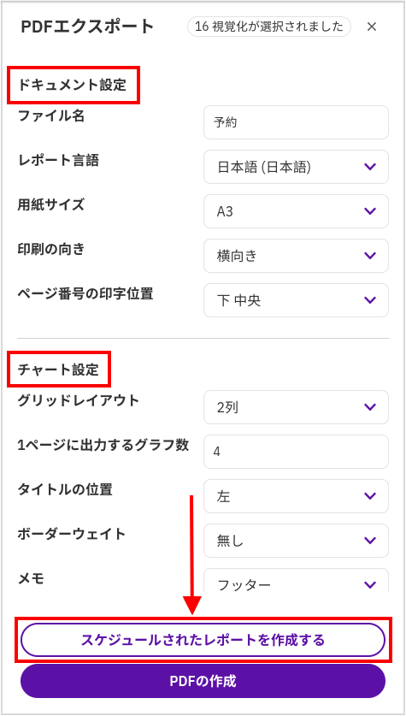Click the chevron on レポート言語 dropdown

[x=370, y=167]
